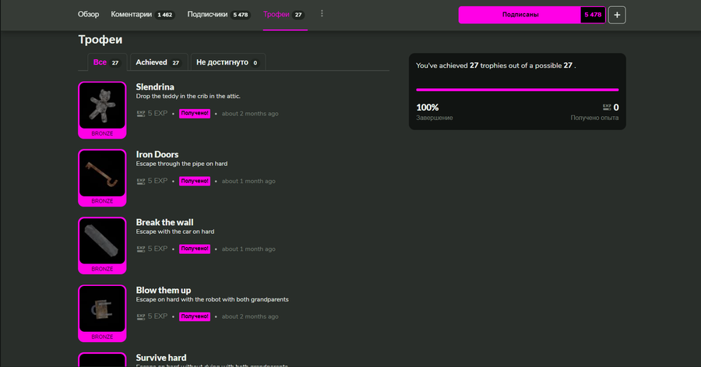Open the Подписчики tab
The image size is (701, 367).
pos(219,14)
